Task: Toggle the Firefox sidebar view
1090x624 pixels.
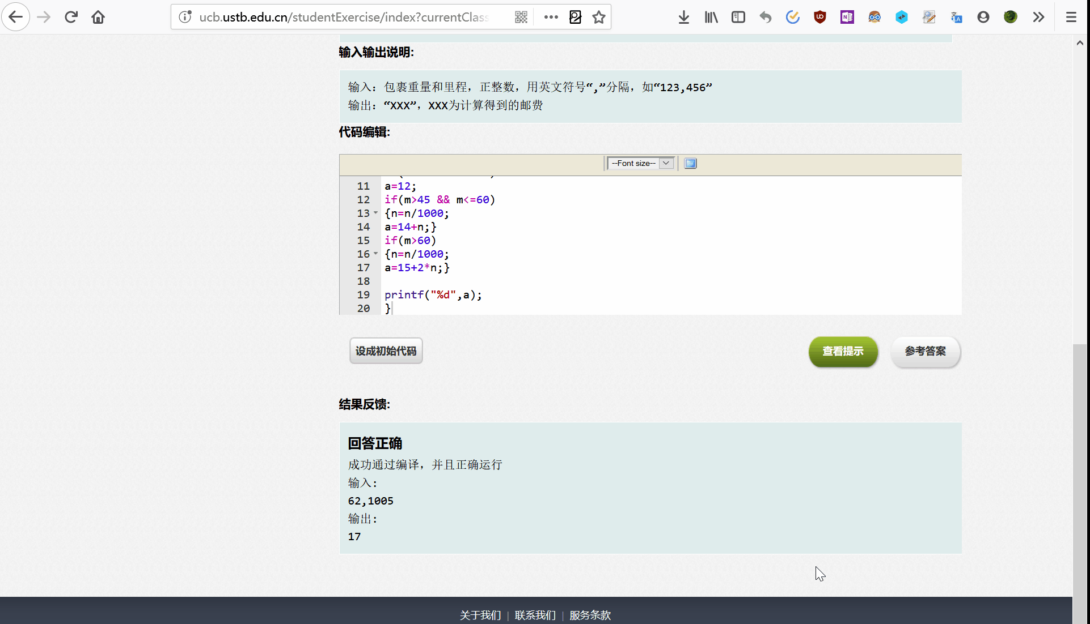Action: pyautogui.click(x=738, y=17)
